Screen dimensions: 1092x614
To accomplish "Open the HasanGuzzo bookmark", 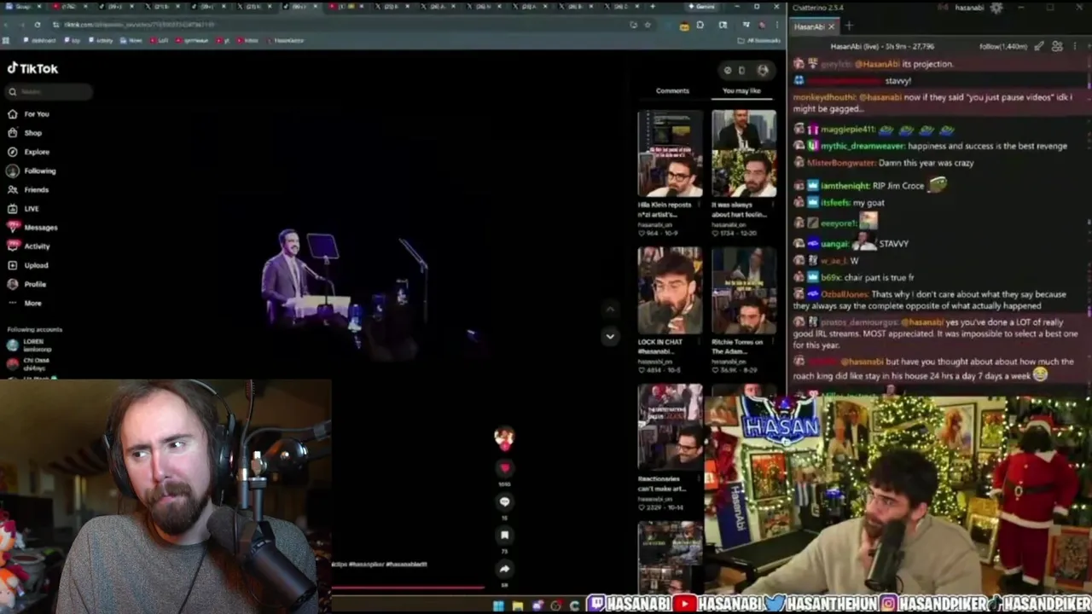I will click(x=285, y=40).
